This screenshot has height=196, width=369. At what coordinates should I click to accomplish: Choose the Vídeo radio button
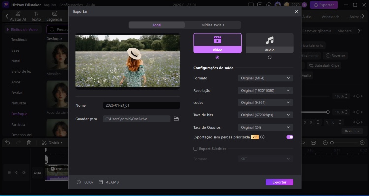click(217, 57)
